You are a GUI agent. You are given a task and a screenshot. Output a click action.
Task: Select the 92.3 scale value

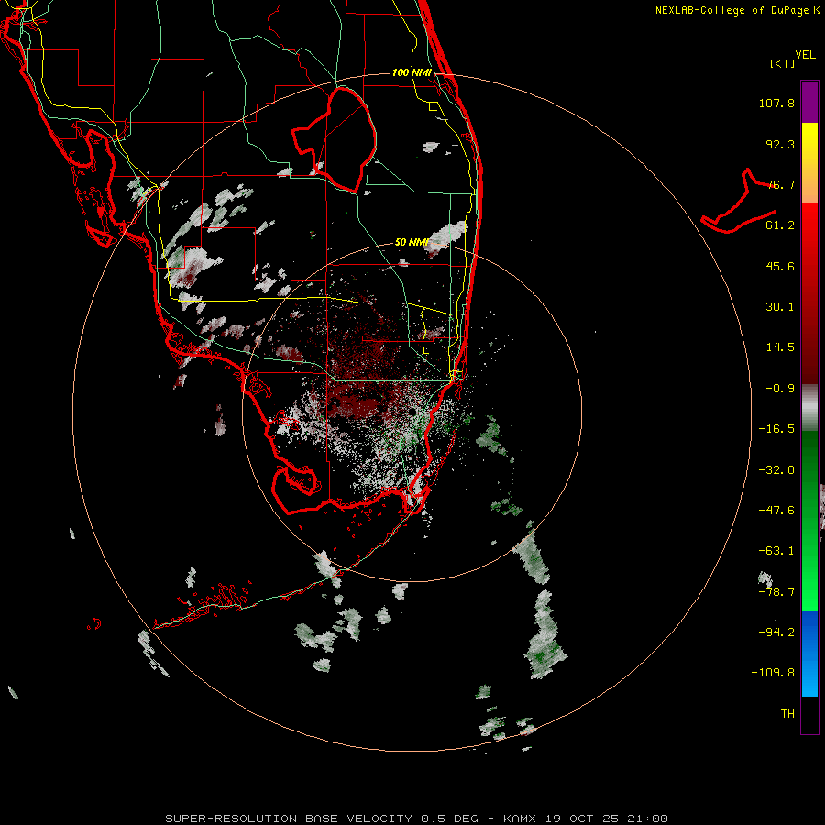pos(780,144)
